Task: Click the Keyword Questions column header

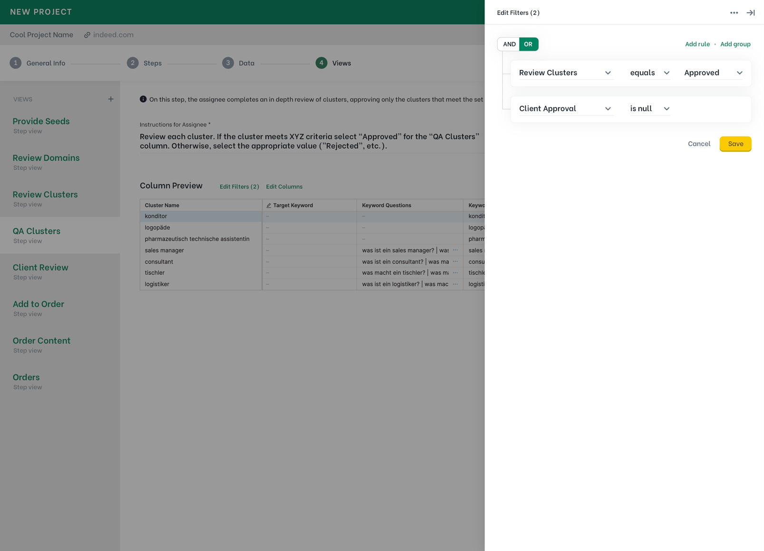Action: tap(410, 205)
